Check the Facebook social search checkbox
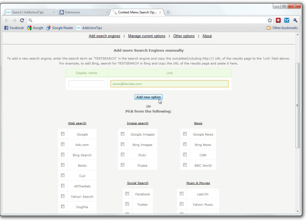 [127, 193]
